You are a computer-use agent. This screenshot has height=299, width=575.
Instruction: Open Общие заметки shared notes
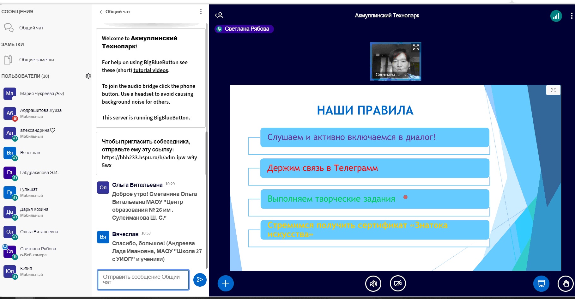pos(36,60)
